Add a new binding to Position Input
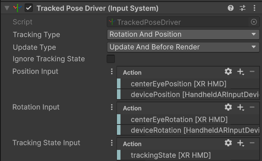This screenshot has height=161, width=262. pos(241,72)
